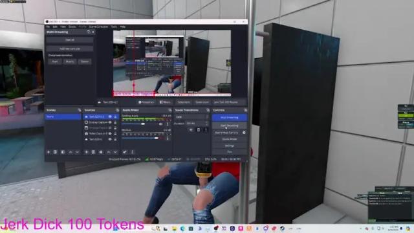Open Steam from the taskbar
Screen dimensions: 414x233
(x=282, y=228)
